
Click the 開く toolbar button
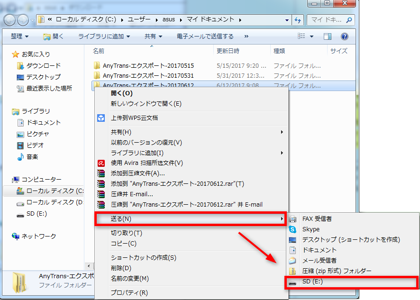click(x=53, y=36)
